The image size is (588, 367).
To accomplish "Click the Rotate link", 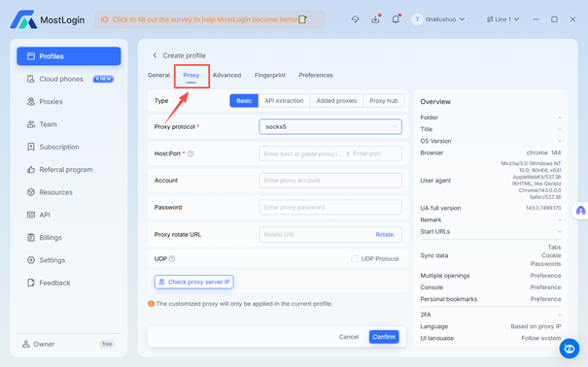I will click(x=385, y=234).
